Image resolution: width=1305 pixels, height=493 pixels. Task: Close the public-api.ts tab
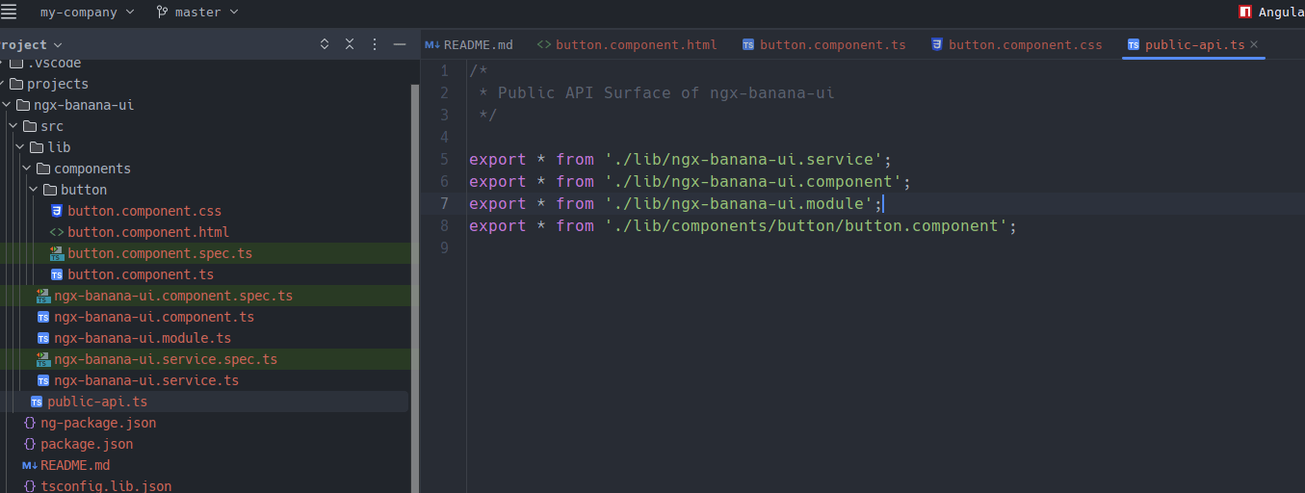[x=1254, y=44]
